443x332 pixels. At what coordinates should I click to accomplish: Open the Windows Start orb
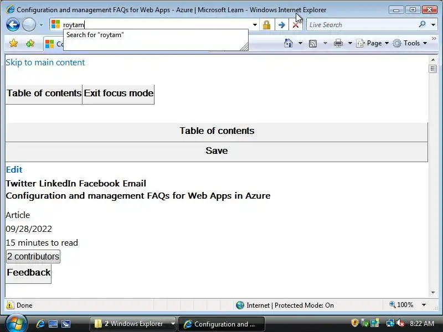click(x=16, y=323)
